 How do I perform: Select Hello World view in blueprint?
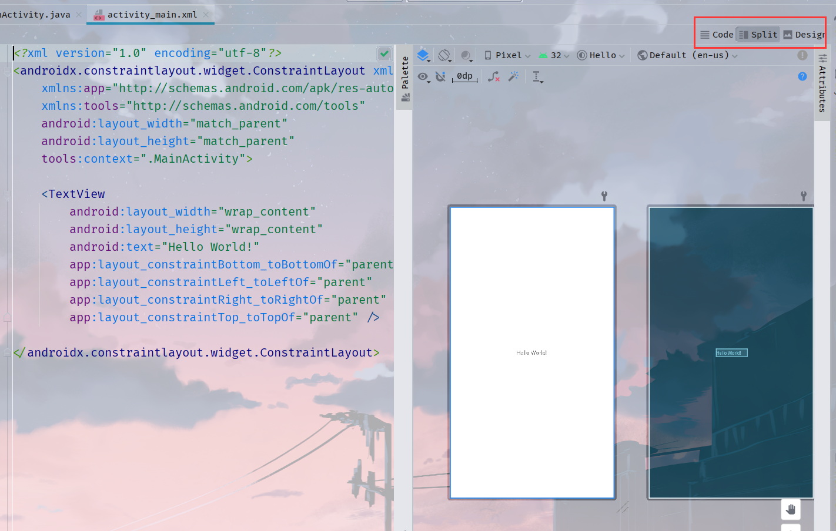point(731,353)
